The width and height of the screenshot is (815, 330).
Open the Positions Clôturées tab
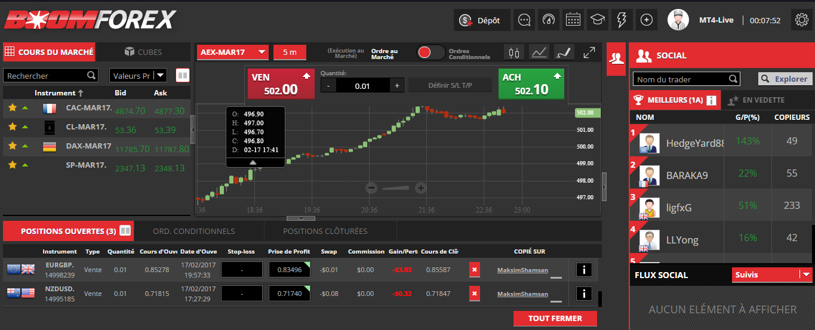[325, 231]
